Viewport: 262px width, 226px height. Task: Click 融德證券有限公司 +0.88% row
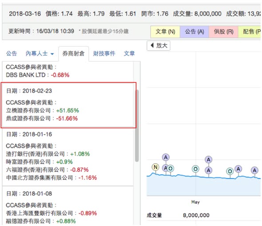pos(41,221)
